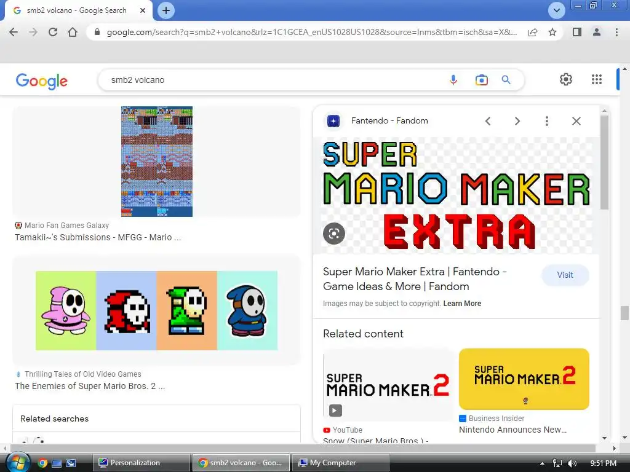
Task: Open Nintendo Announces New article link
Action: [x=512, y=430]
